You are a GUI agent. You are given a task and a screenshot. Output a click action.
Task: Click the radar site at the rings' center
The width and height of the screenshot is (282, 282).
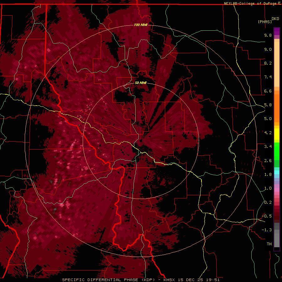(141, 141)
